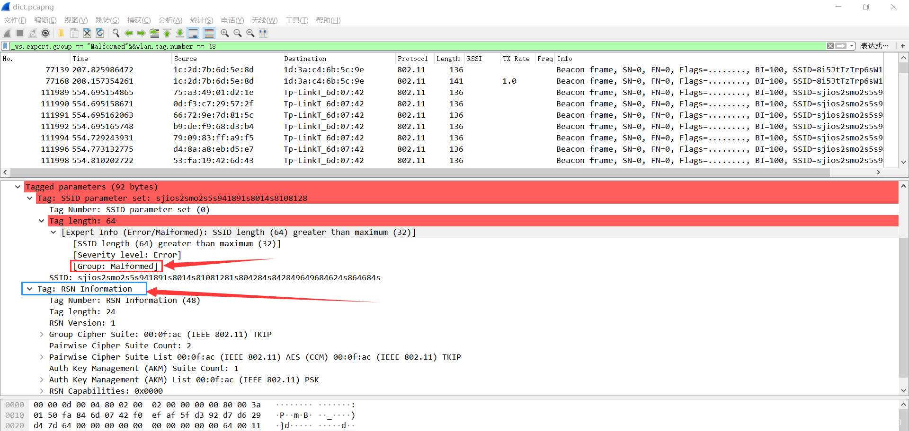Click the Reload capture file icon
This screenshot has height=431, width=909.
[100, 33]
